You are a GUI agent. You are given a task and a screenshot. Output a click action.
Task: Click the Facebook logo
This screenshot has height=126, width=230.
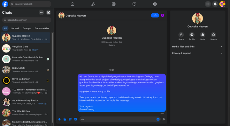point(5,4)
